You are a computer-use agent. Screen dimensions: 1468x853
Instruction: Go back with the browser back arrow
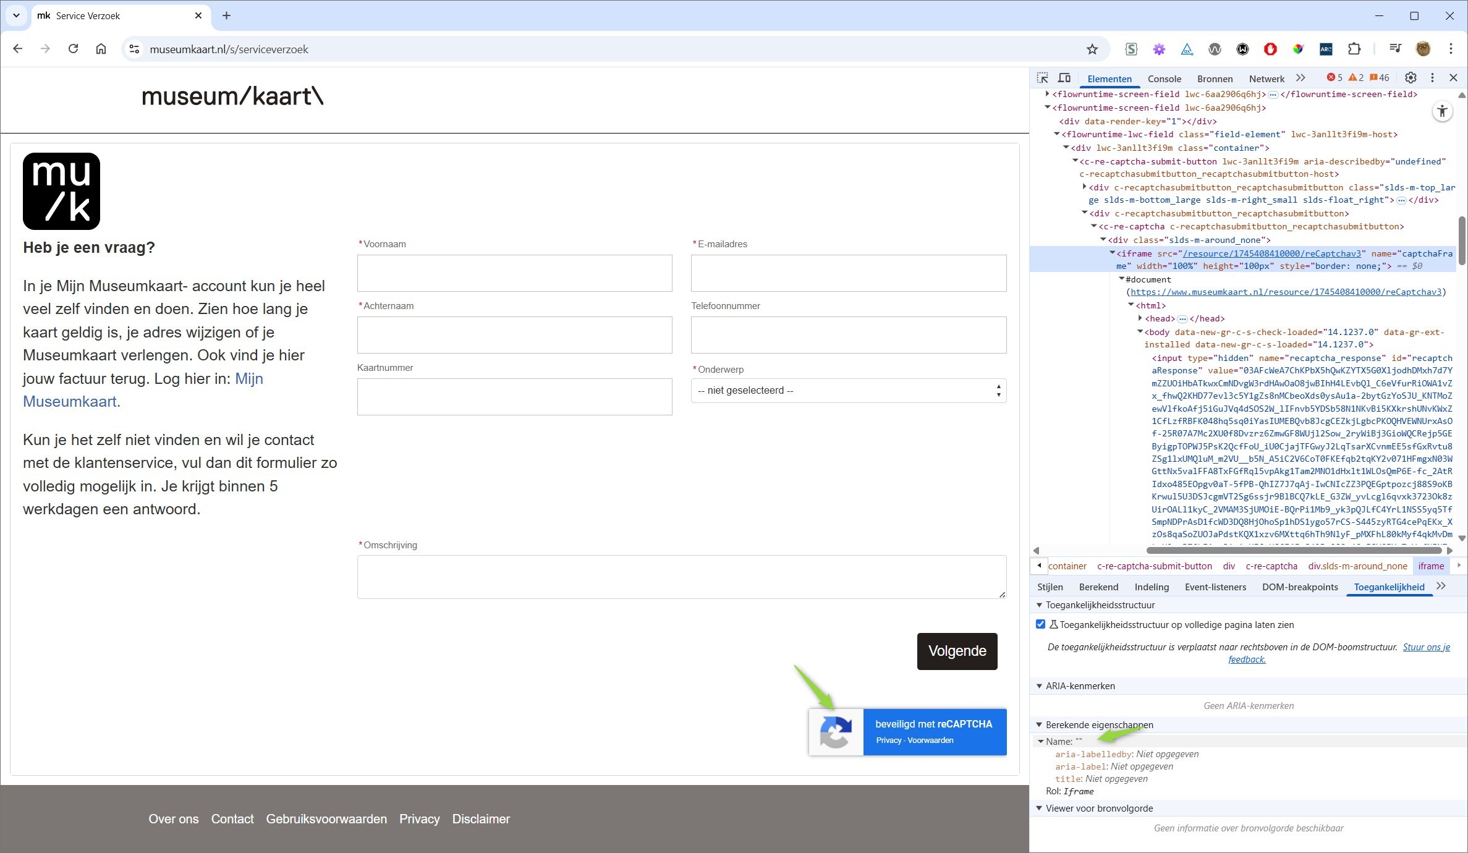(18, 49)
